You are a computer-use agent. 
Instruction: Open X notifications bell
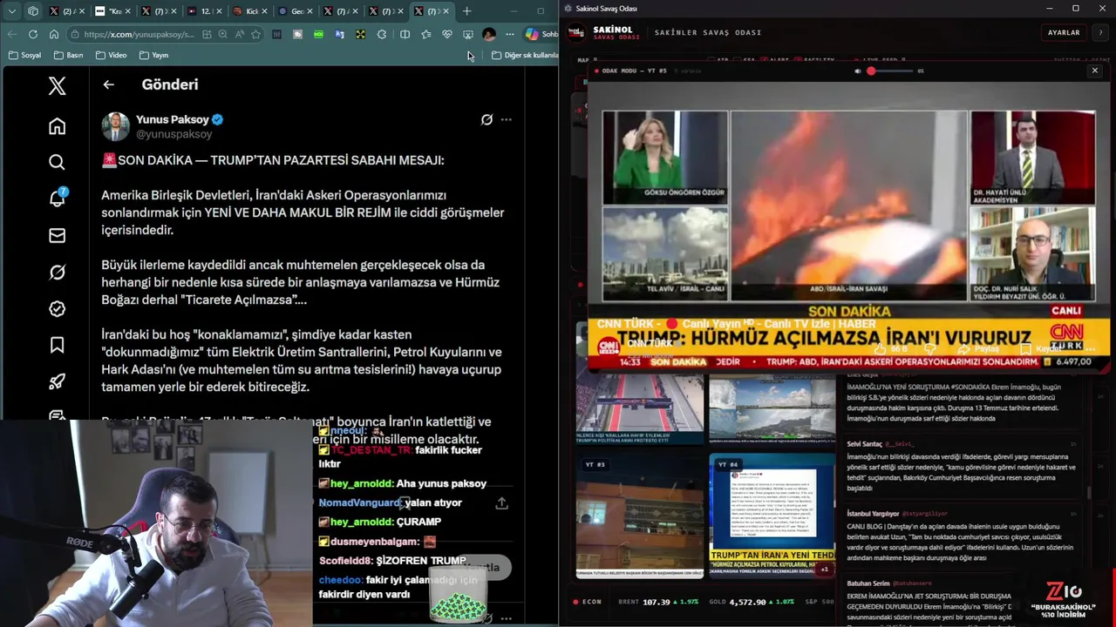(57, 199)
